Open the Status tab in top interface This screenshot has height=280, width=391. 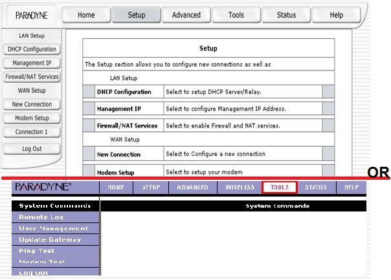click(286, 15)
